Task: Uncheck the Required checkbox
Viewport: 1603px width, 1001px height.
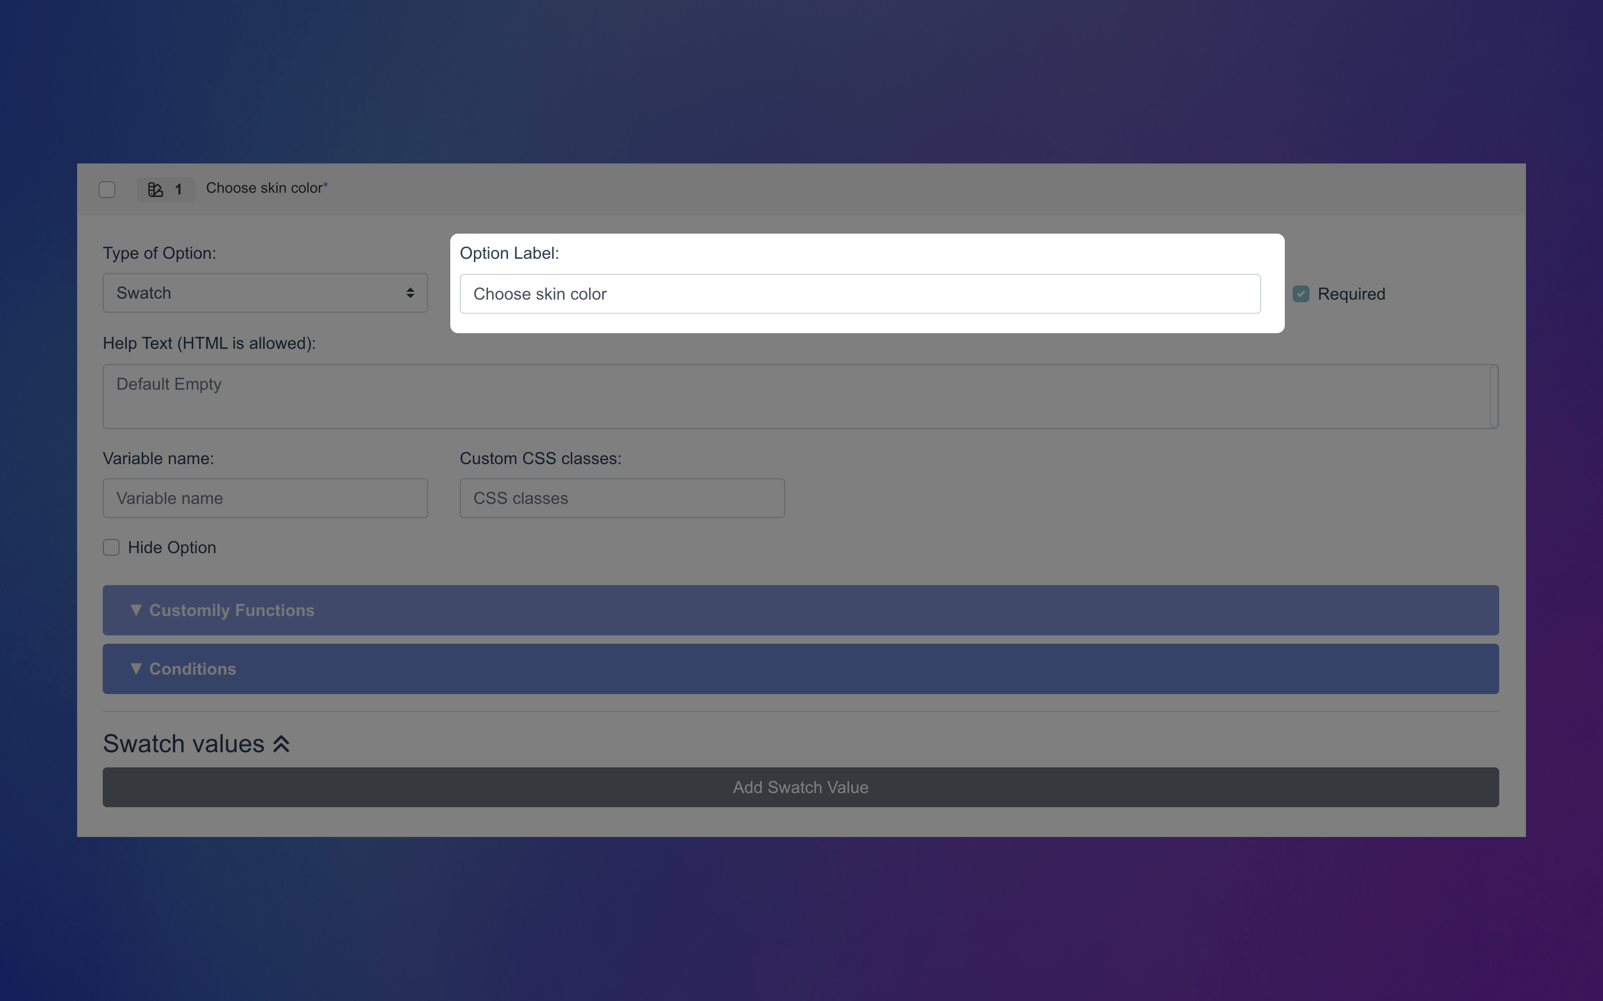Action: point(1301,294)
